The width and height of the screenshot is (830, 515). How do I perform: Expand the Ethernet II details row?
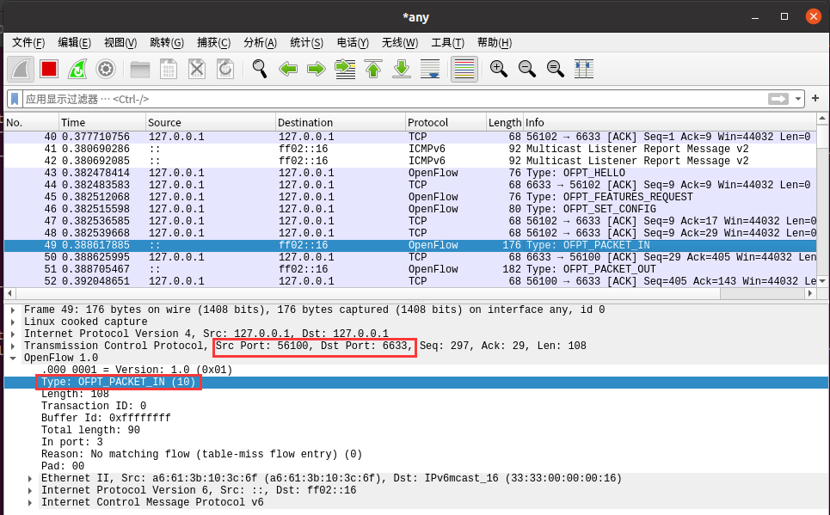(30, 479)
